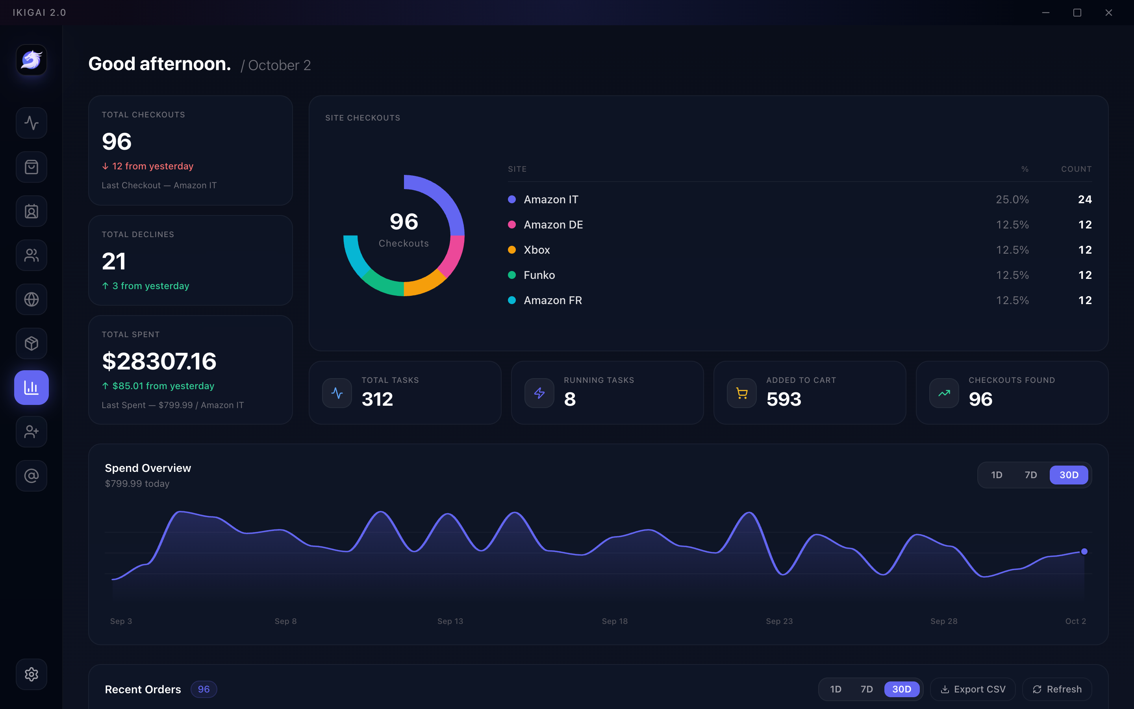Click the Amazon DE pink legend dot
The height and width of the screenshot is (709, 1134).
512,225
